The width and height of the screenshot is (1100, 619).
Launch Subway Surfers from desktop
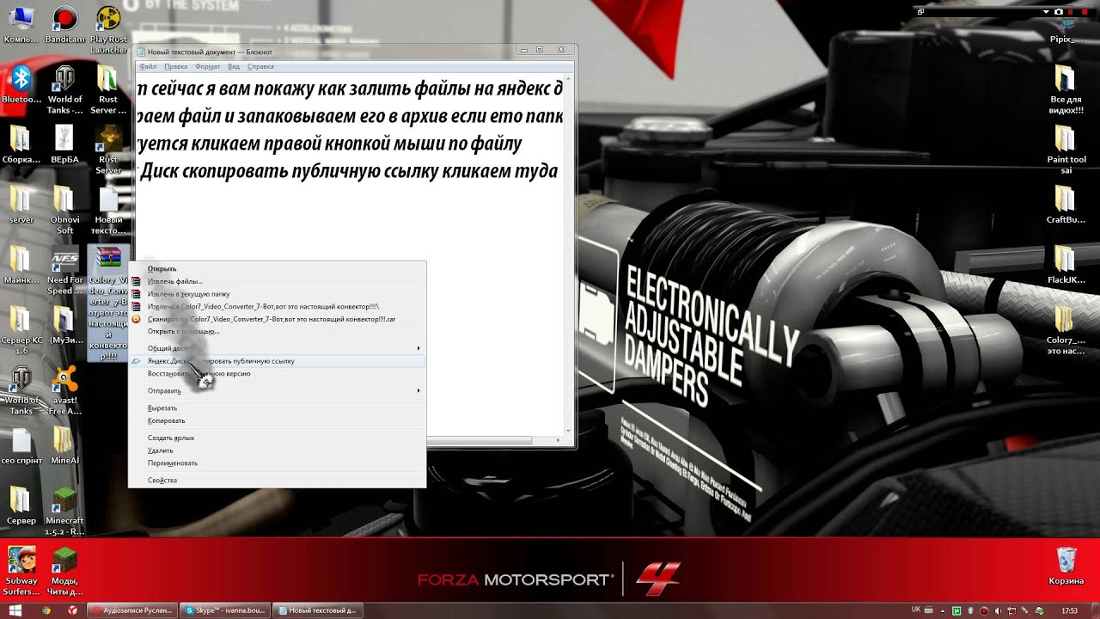tap(21, 571)
